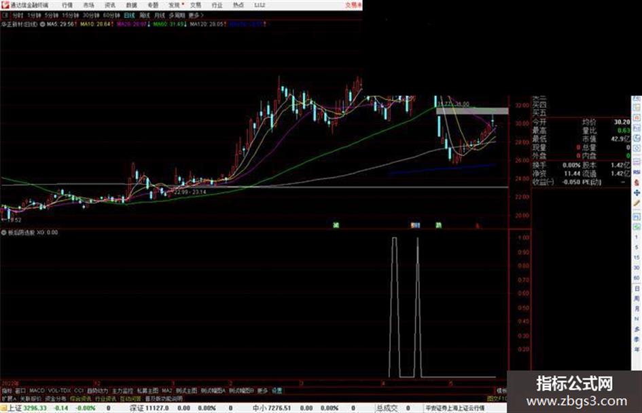Open the 发现 menu

coord(174,5)
